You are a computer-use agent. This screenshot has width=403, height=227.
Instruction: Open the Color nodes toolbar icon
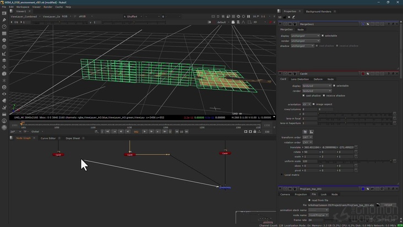pyautogui.click(x=4, y=40)
